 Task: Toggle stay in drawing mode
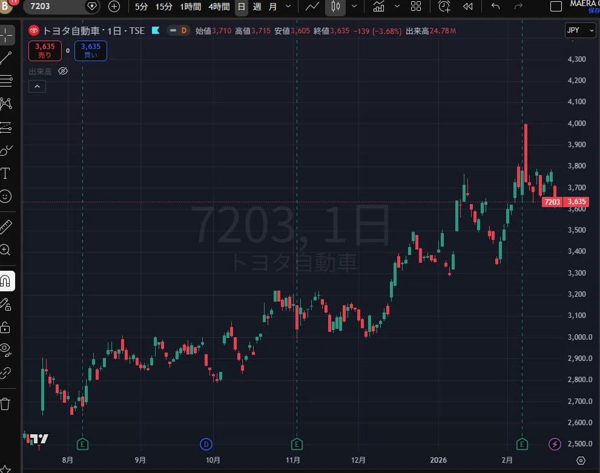(x=5, y=305)
